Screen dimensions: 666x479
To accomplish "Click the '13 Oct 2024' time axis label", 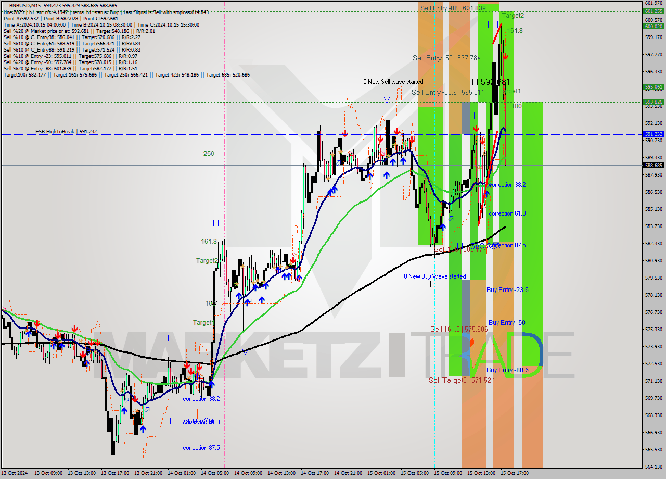I will pyautogui.click(x=15, y=473).
